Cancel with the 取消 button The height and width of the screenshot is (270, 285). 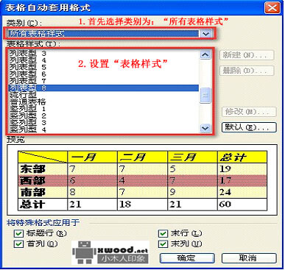[249, 258]
